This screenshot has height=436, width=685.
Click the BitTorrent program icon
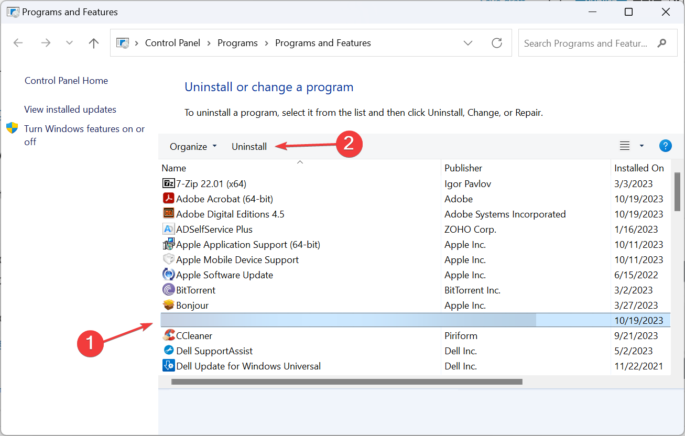pyautogui.click(x=168, y=290)
